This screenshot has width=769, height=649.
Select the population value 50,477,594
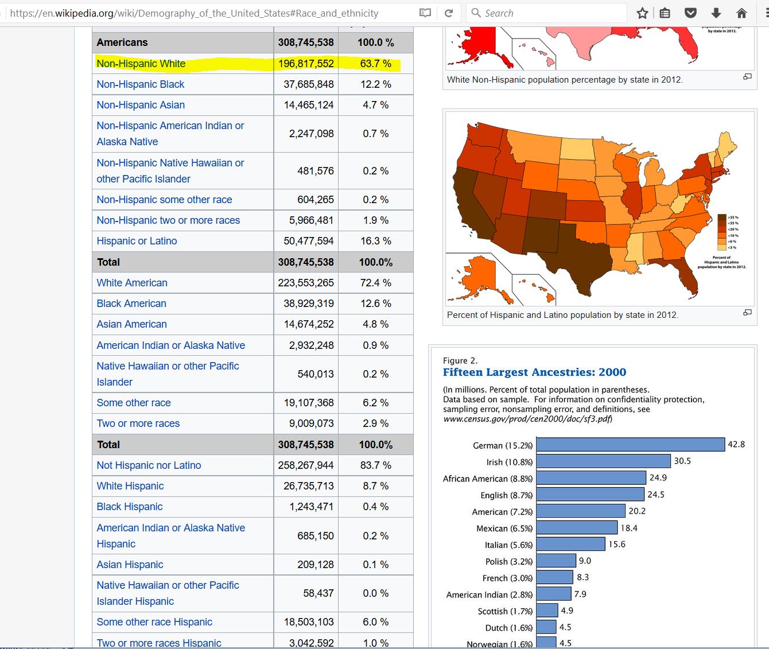309,241
